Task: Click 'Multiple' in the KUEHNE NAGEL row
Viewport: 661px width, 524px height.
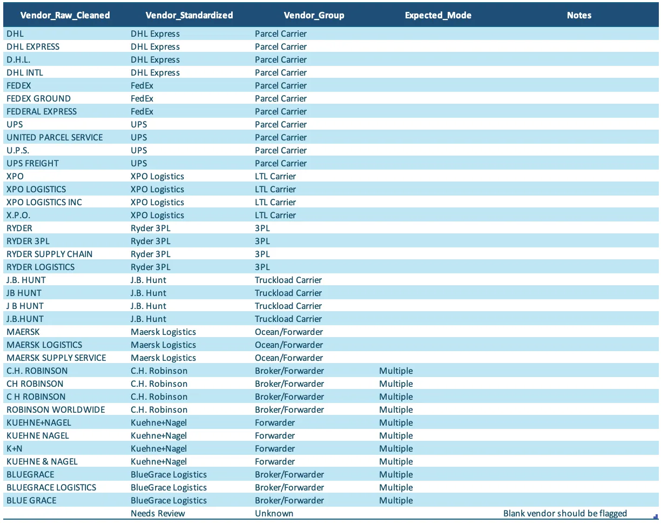Action: [396, 435]
